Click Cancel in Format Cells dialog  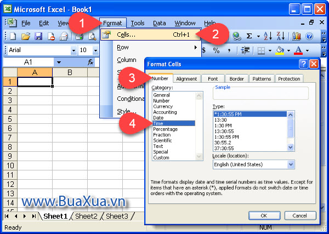(300, 215)
